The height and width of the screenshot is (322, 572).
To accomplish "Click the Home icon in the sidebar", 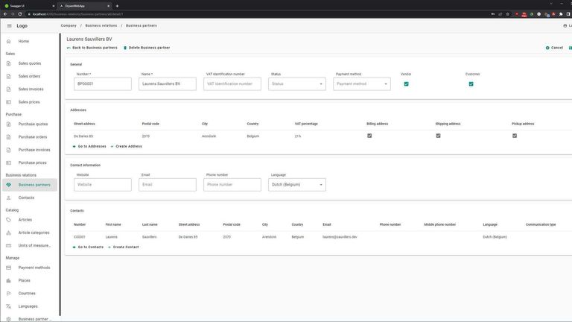I will (x=9, y=41).
